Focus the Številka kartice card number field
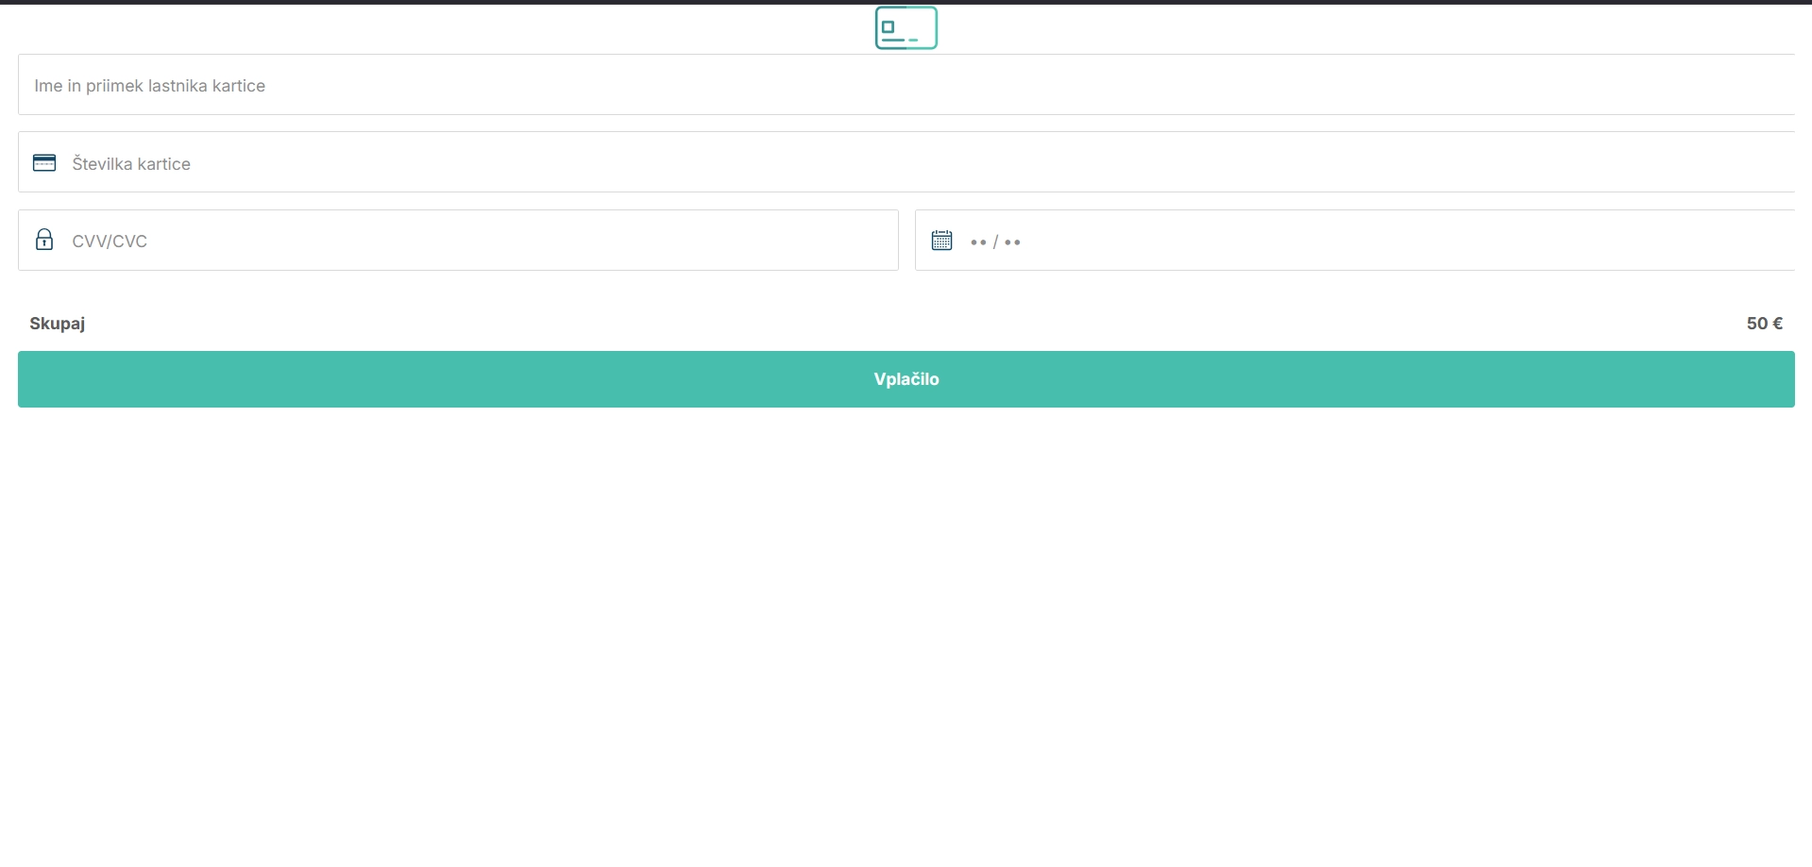 [906, 162]
